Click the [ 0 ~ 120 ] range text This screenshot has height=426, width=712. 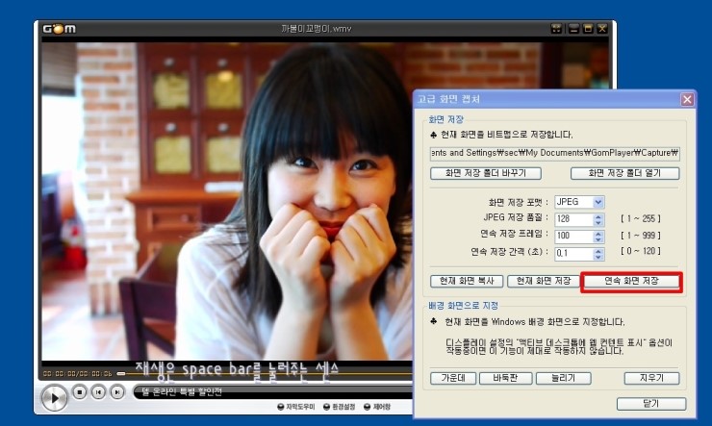[x=641, y=251]
